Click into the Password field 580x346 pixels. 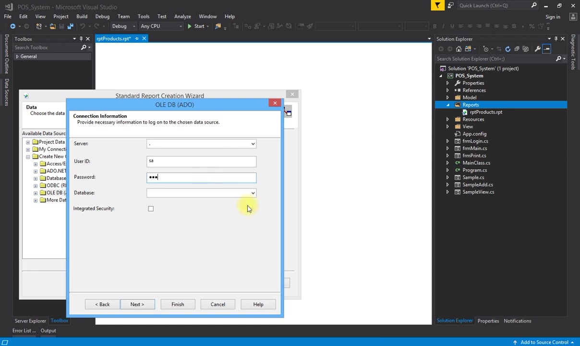201,177
